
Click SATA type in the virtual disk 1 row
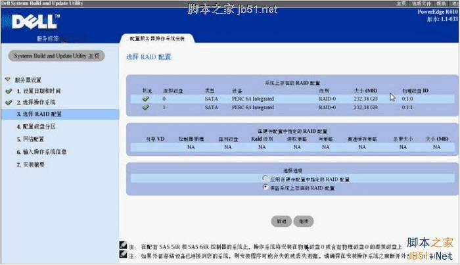[211, 107]
